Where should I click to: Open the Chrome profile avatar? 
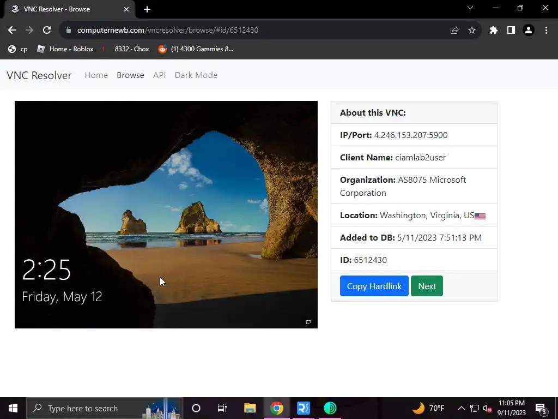point(529,31)
